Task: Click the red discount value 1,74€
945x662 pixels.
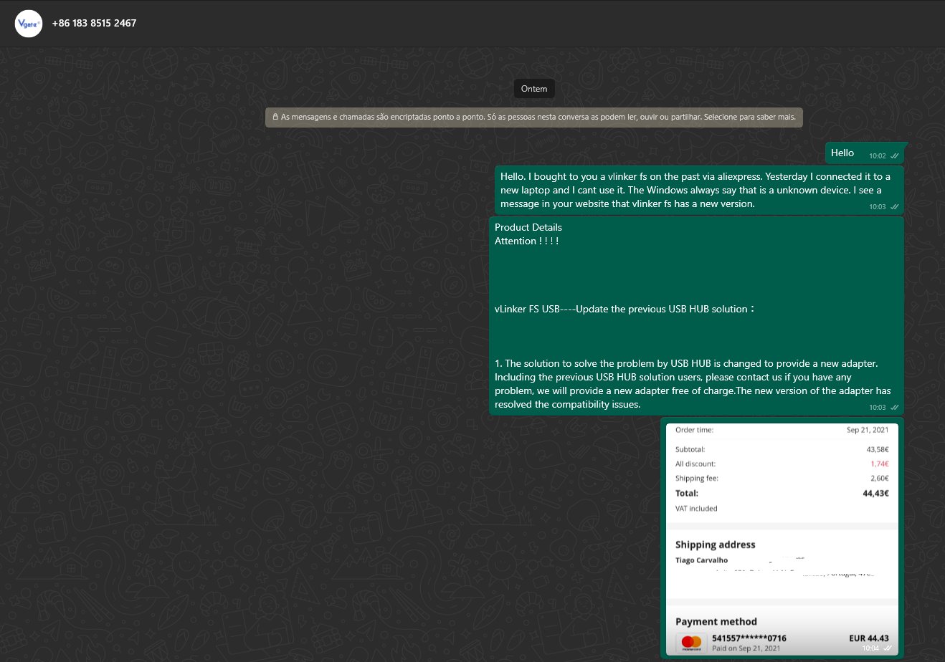Action: (x=880, y=464)
